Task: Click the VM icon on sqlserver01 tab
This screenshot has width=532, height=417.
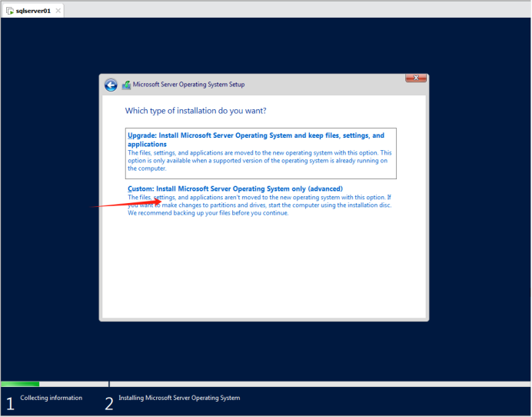Action: [x=10, y=11]
